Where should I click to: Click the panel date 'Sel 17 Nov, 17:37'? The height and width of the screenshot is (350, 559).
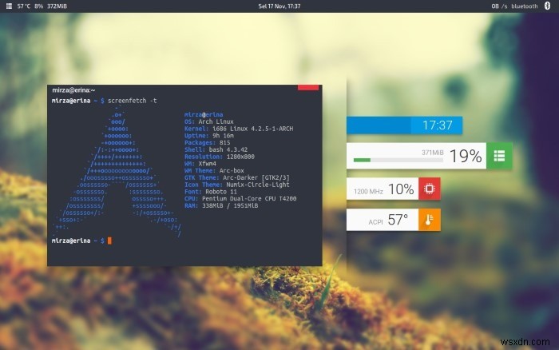279,6
